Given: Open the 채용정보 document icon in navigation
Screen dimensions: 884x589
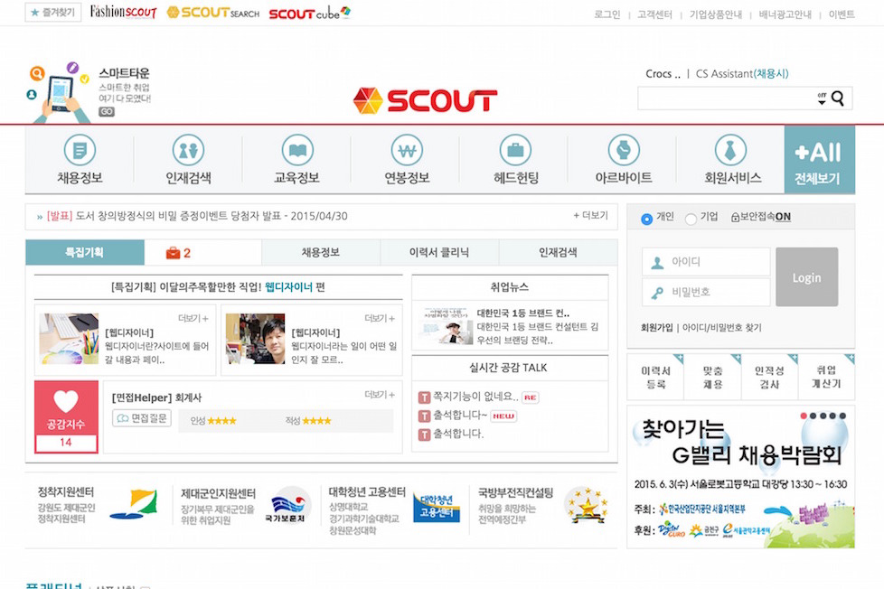Looking at the screenshot, I should point(80,150).
